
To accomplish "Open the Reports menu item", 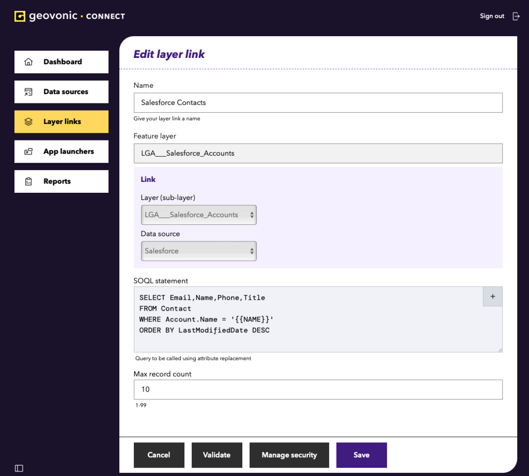I will (x=57, y=181).
